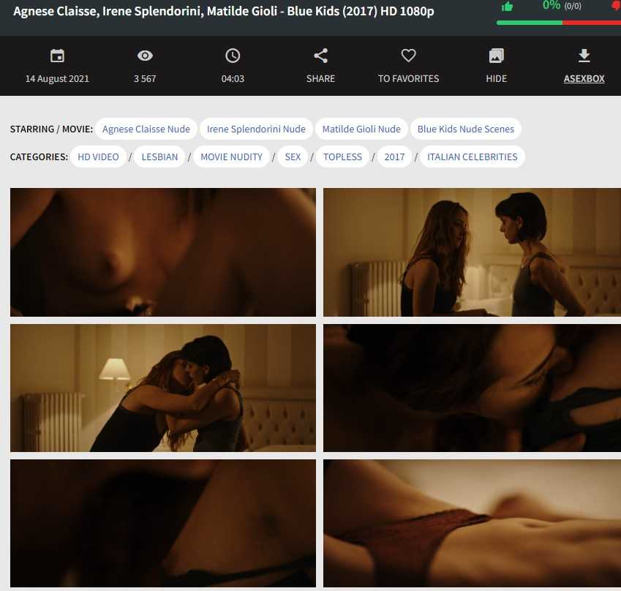Select the HD VIDEO category
621x591 pixels.
pos(98,157)
